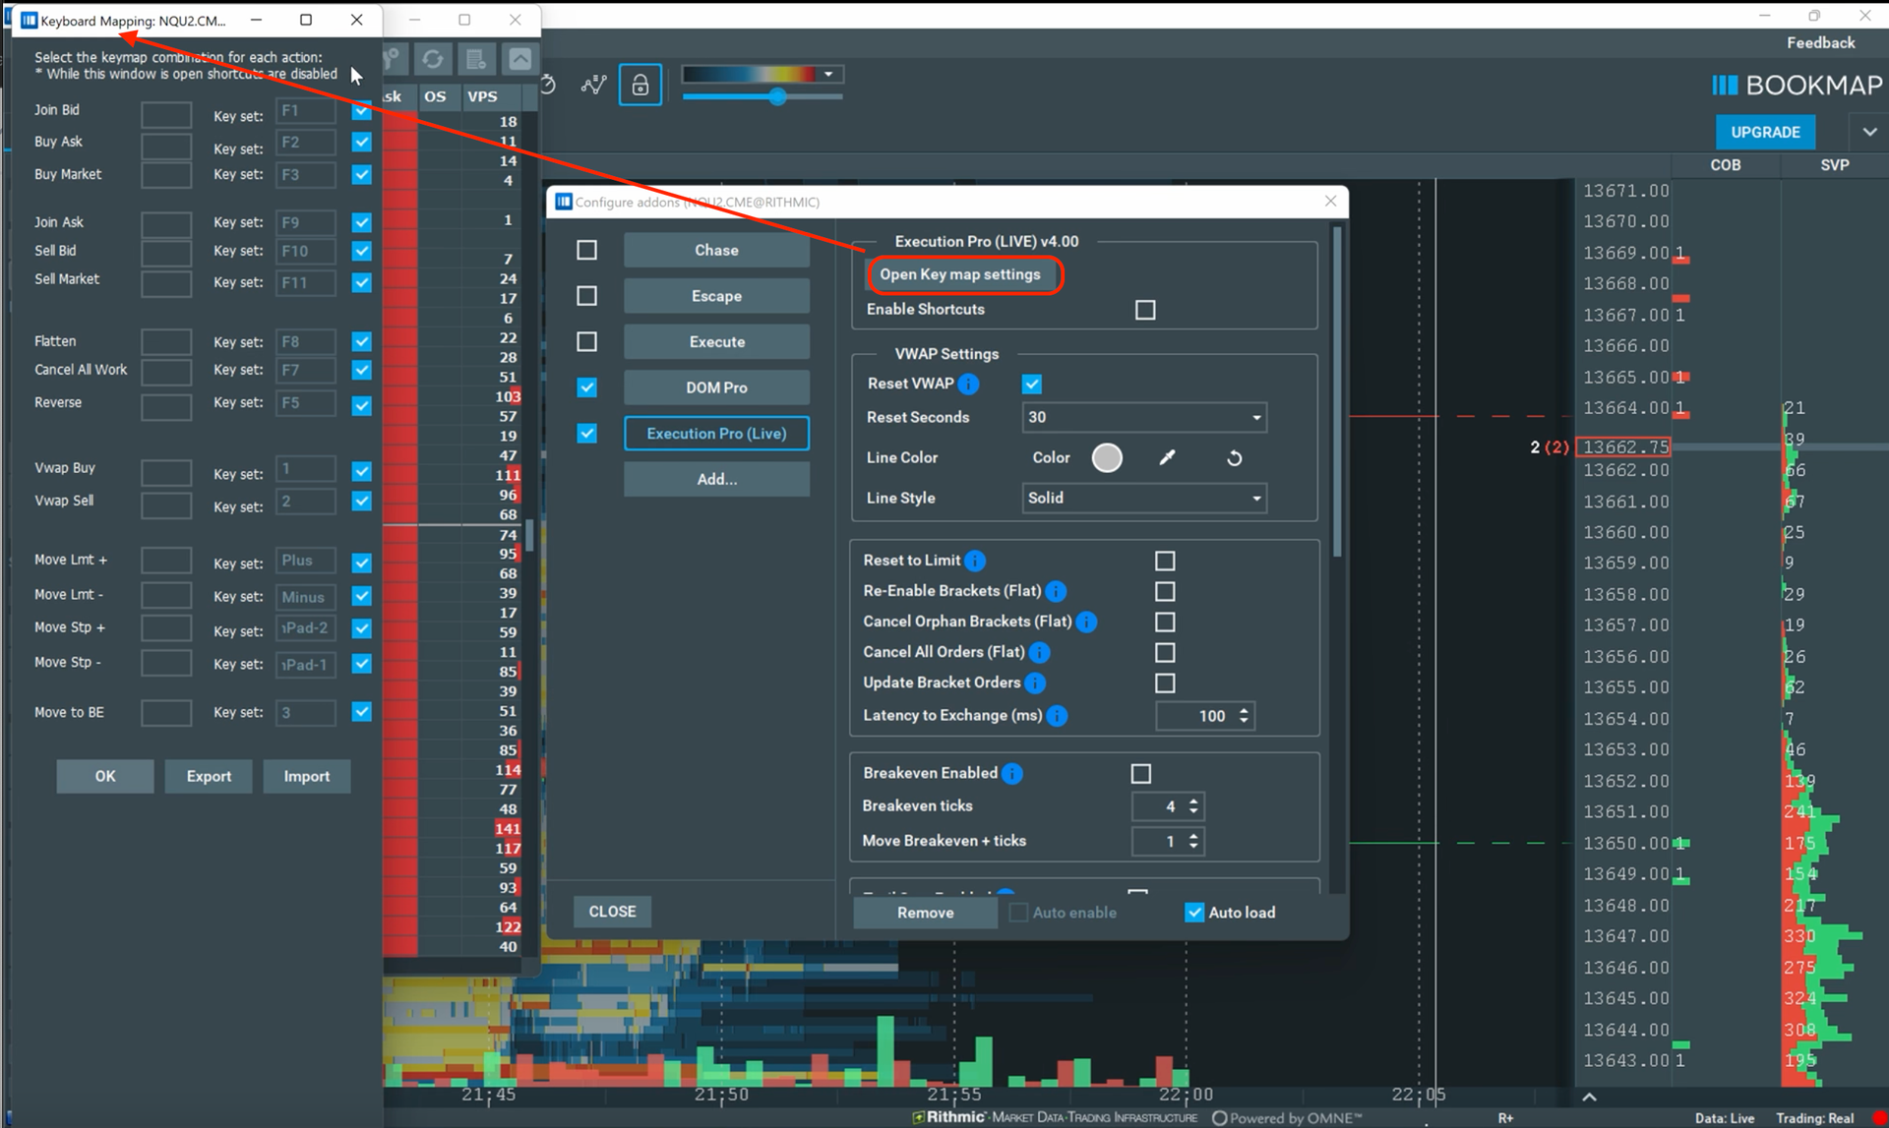Image resolution: width=1889 pixels, height=1128 pixels.
Task: Click the VWAP line color swatch circle
Action: click(x=1107, y=457)
